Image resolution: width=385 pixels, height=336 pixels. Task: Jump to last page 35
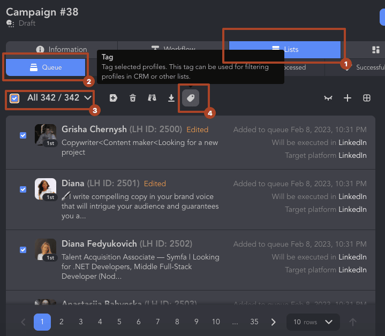(254, 322)
